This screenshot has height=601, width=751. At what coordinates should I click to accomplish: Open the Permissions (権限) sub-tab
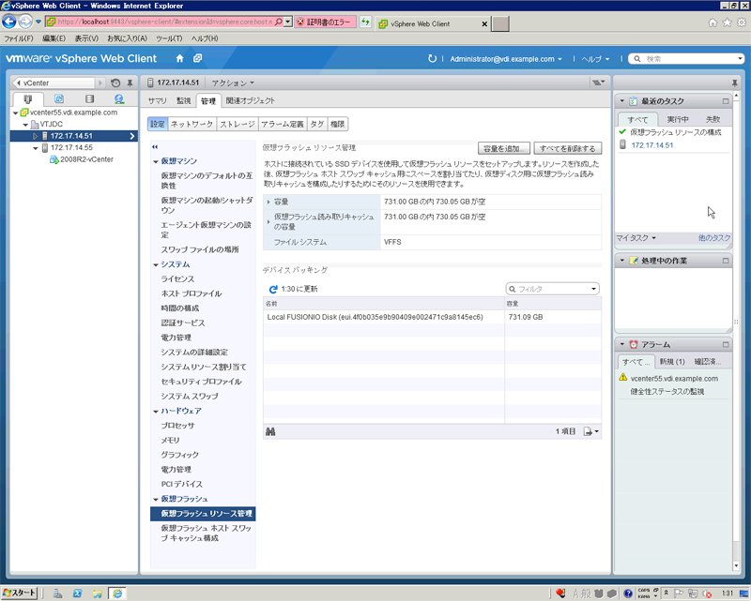337,124
